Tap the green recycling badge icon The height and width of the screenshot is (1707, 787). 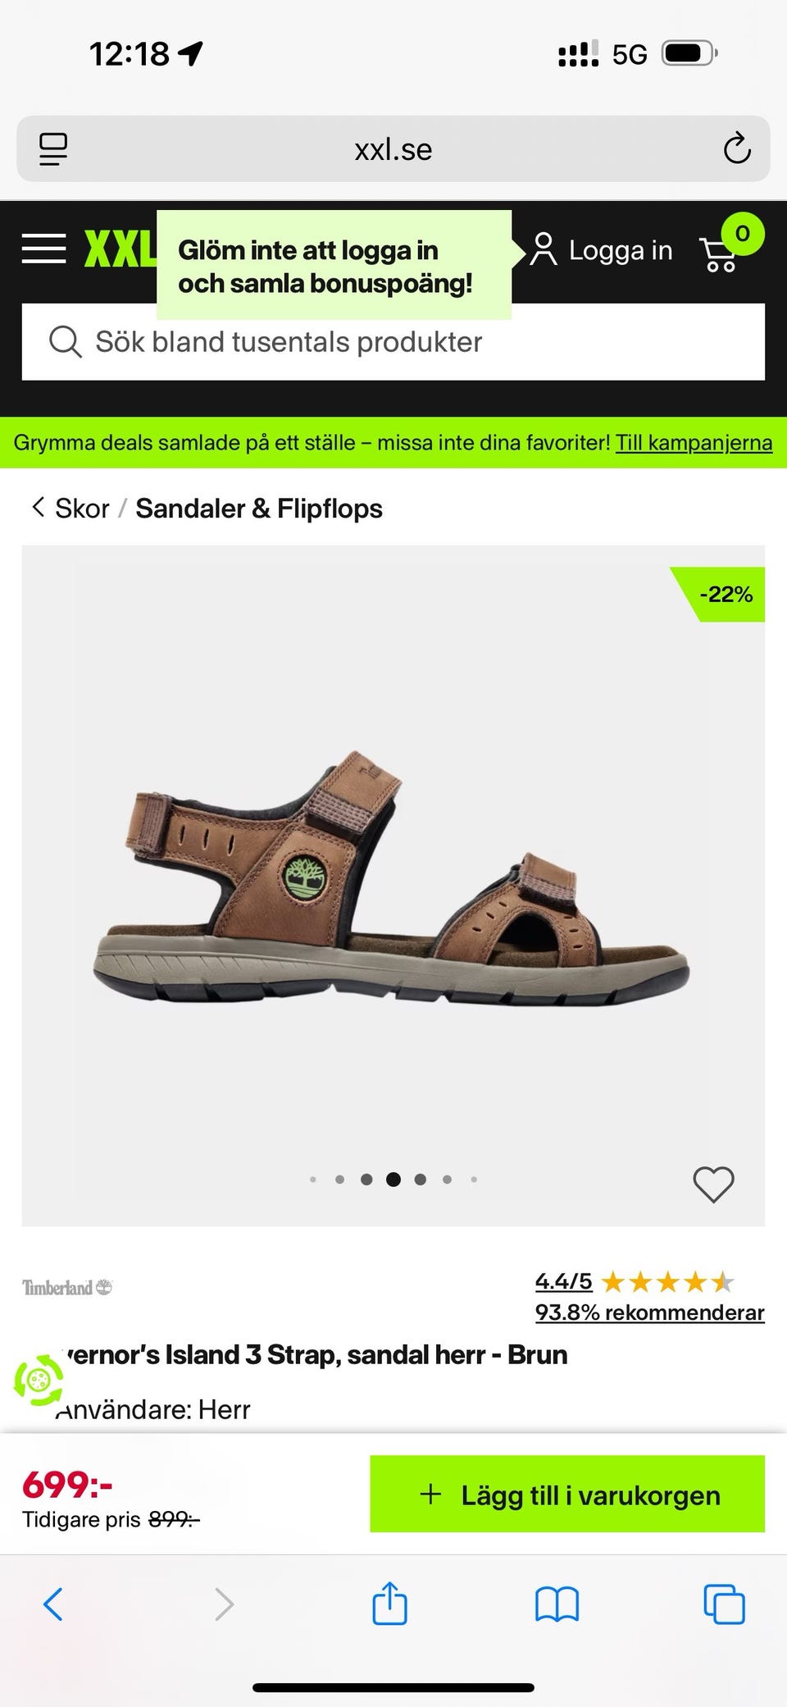click(38, 1381)
